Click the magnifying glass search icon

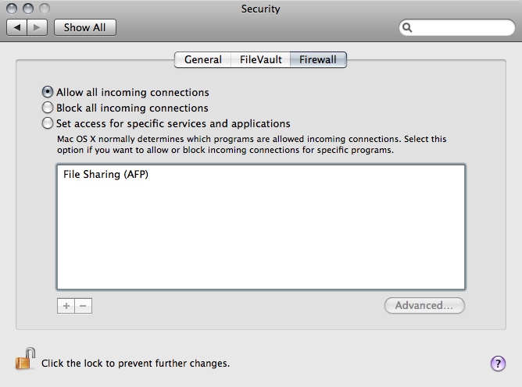coord(408,27)
